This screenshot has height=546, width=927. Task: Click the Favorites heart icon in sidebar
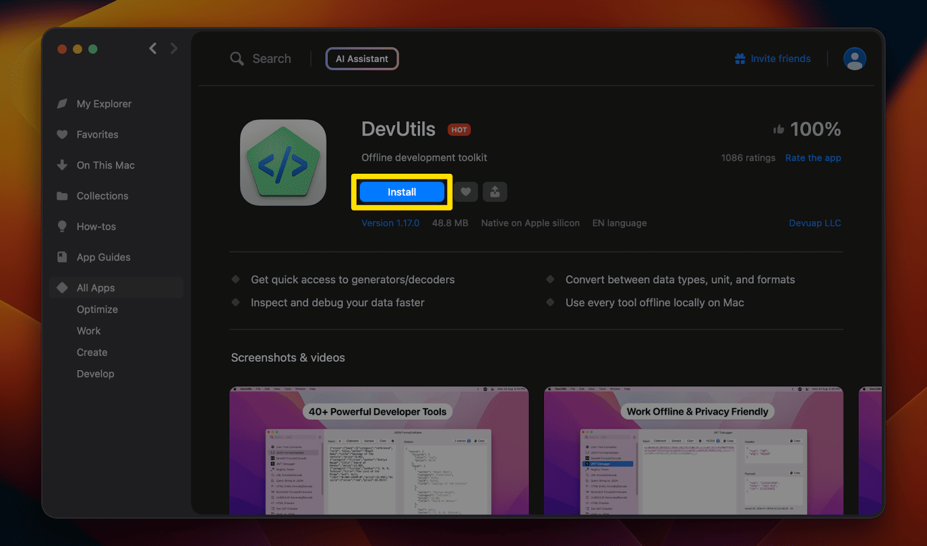[62, 134]
